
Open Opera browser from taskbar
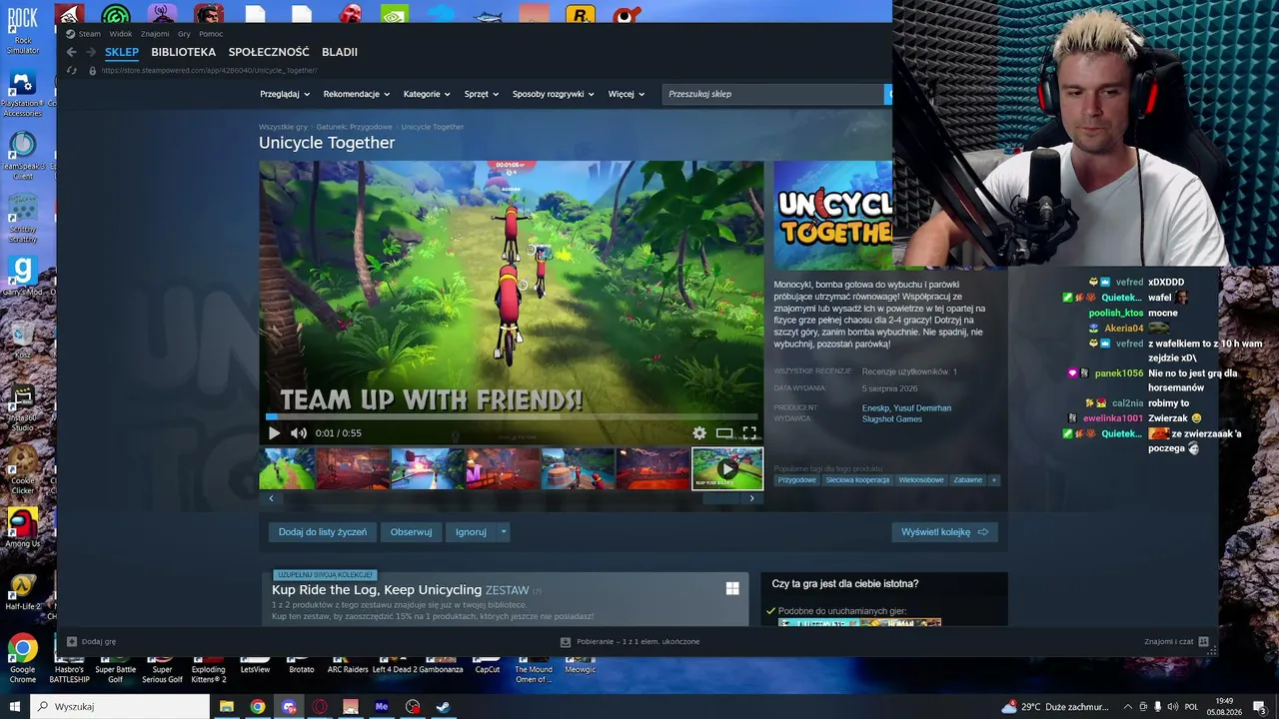[320, 707]
